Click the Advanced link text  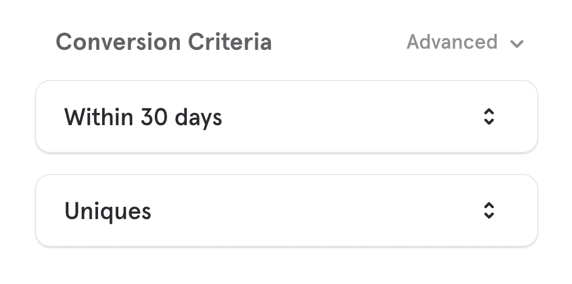[452, 42]
